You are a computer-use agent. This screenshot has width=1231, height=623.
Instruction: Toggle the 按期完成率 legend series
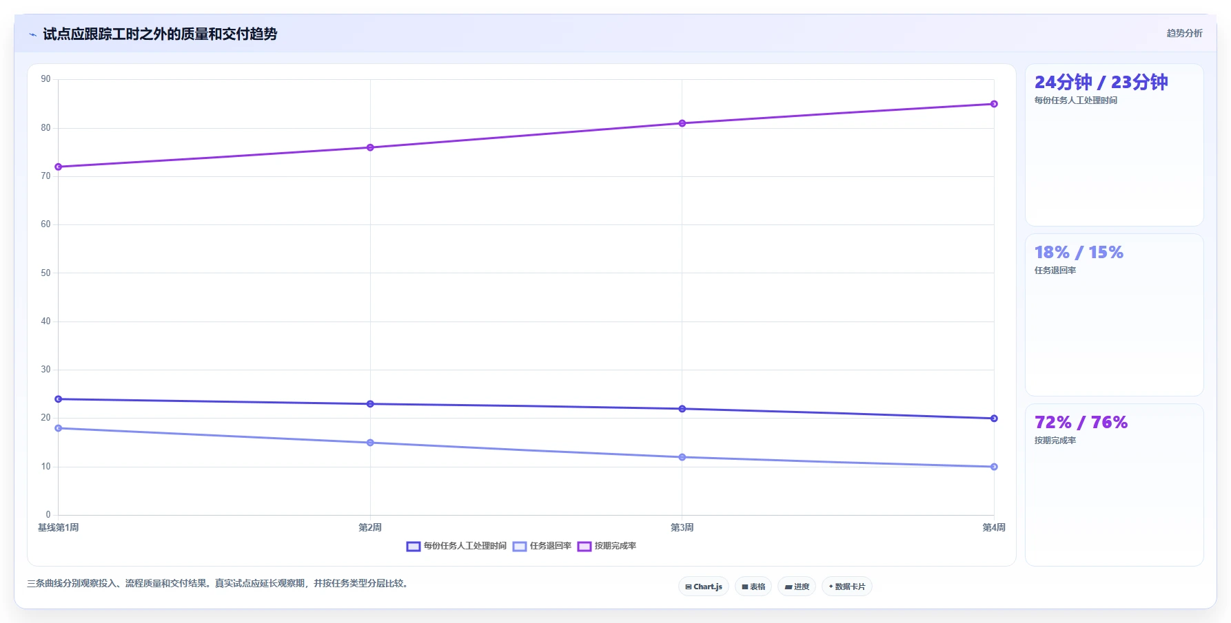[x=607, y=546]
